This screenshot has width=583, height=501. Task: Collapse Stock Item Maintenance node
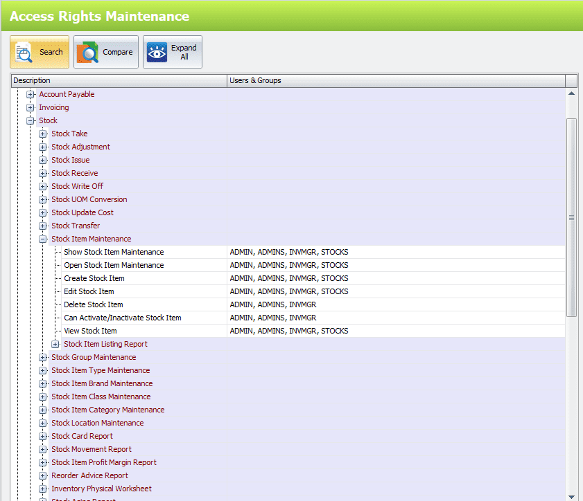click(x=43, y=239)
